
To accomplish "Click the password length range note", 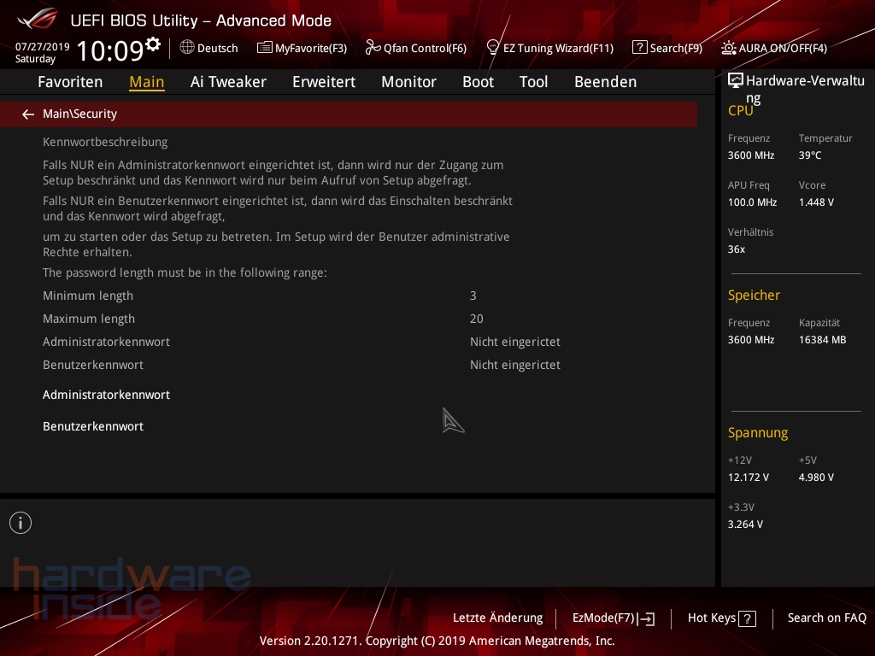I will [185, 272].
